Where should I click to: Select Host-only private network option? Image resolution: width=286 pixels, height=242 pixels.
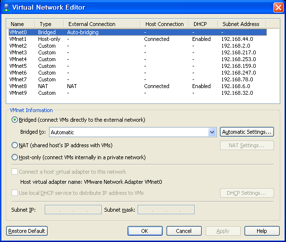tap(14, 157)
